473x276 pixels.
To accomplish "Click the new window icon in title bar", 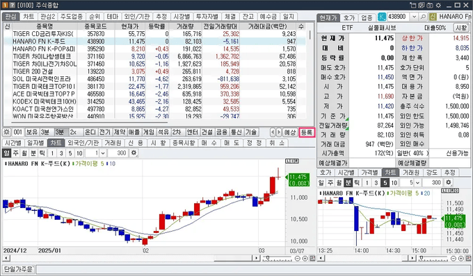I will tap(413, 5).
